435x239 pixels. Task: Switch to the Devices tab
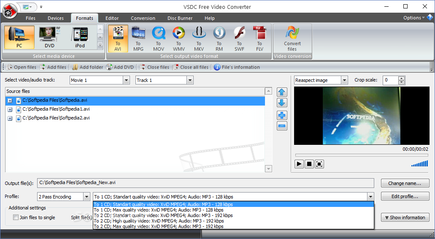click(56, 18)
